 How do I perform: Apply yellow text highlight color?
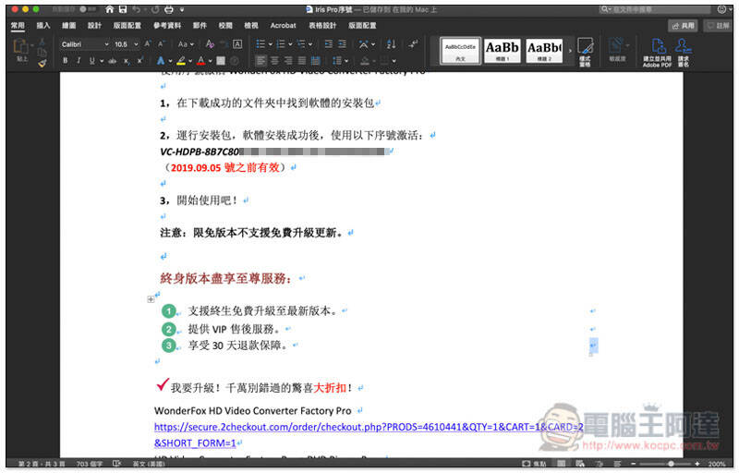[x=181, y=60]
